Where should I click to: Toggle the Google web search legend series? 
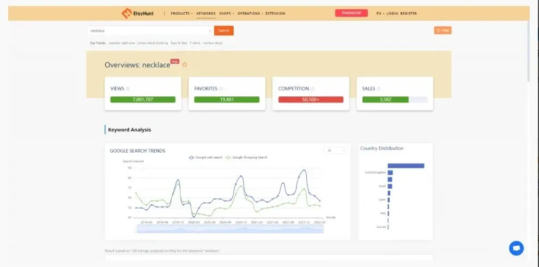click(205, 157)
